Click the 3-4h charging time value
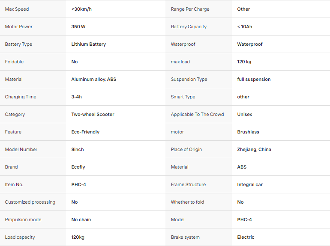Viewport: 330px width, 246px height. pos(76,97)
